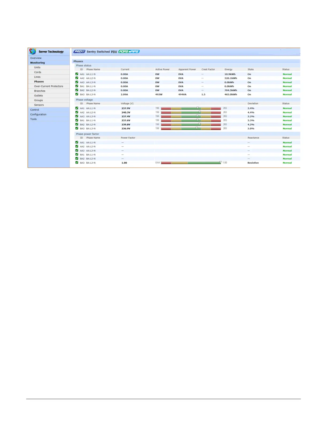327x424 pixels.
Task: Click AA3 green check icon in Phase status
Action: (x=77, y=82)
